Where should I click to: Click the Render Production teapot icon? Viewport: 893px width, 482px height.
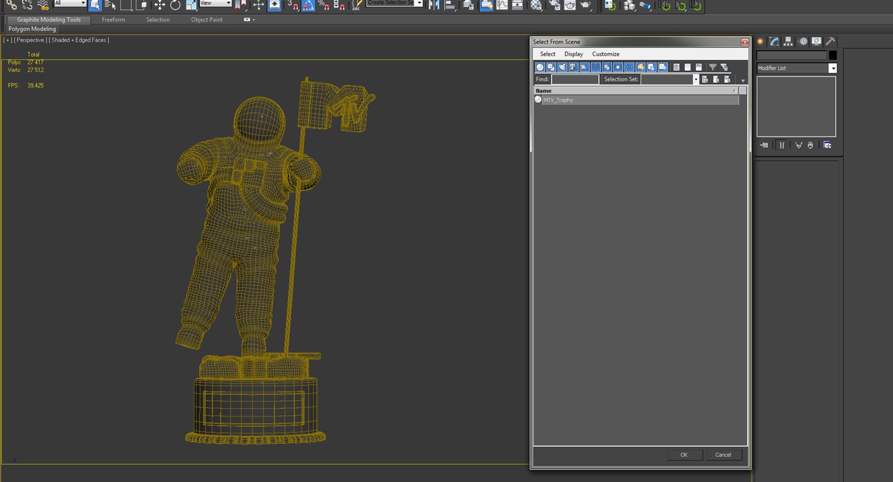586,5
